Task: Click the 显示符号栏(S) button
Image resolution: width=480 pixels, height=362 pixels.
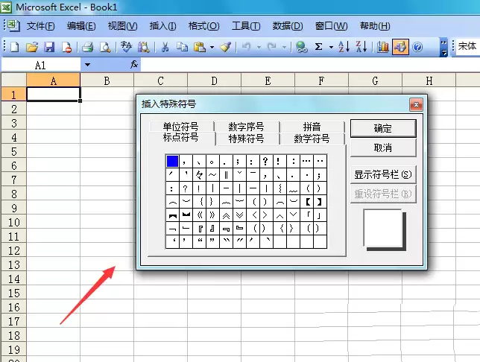Action: (x=382, y=174)
